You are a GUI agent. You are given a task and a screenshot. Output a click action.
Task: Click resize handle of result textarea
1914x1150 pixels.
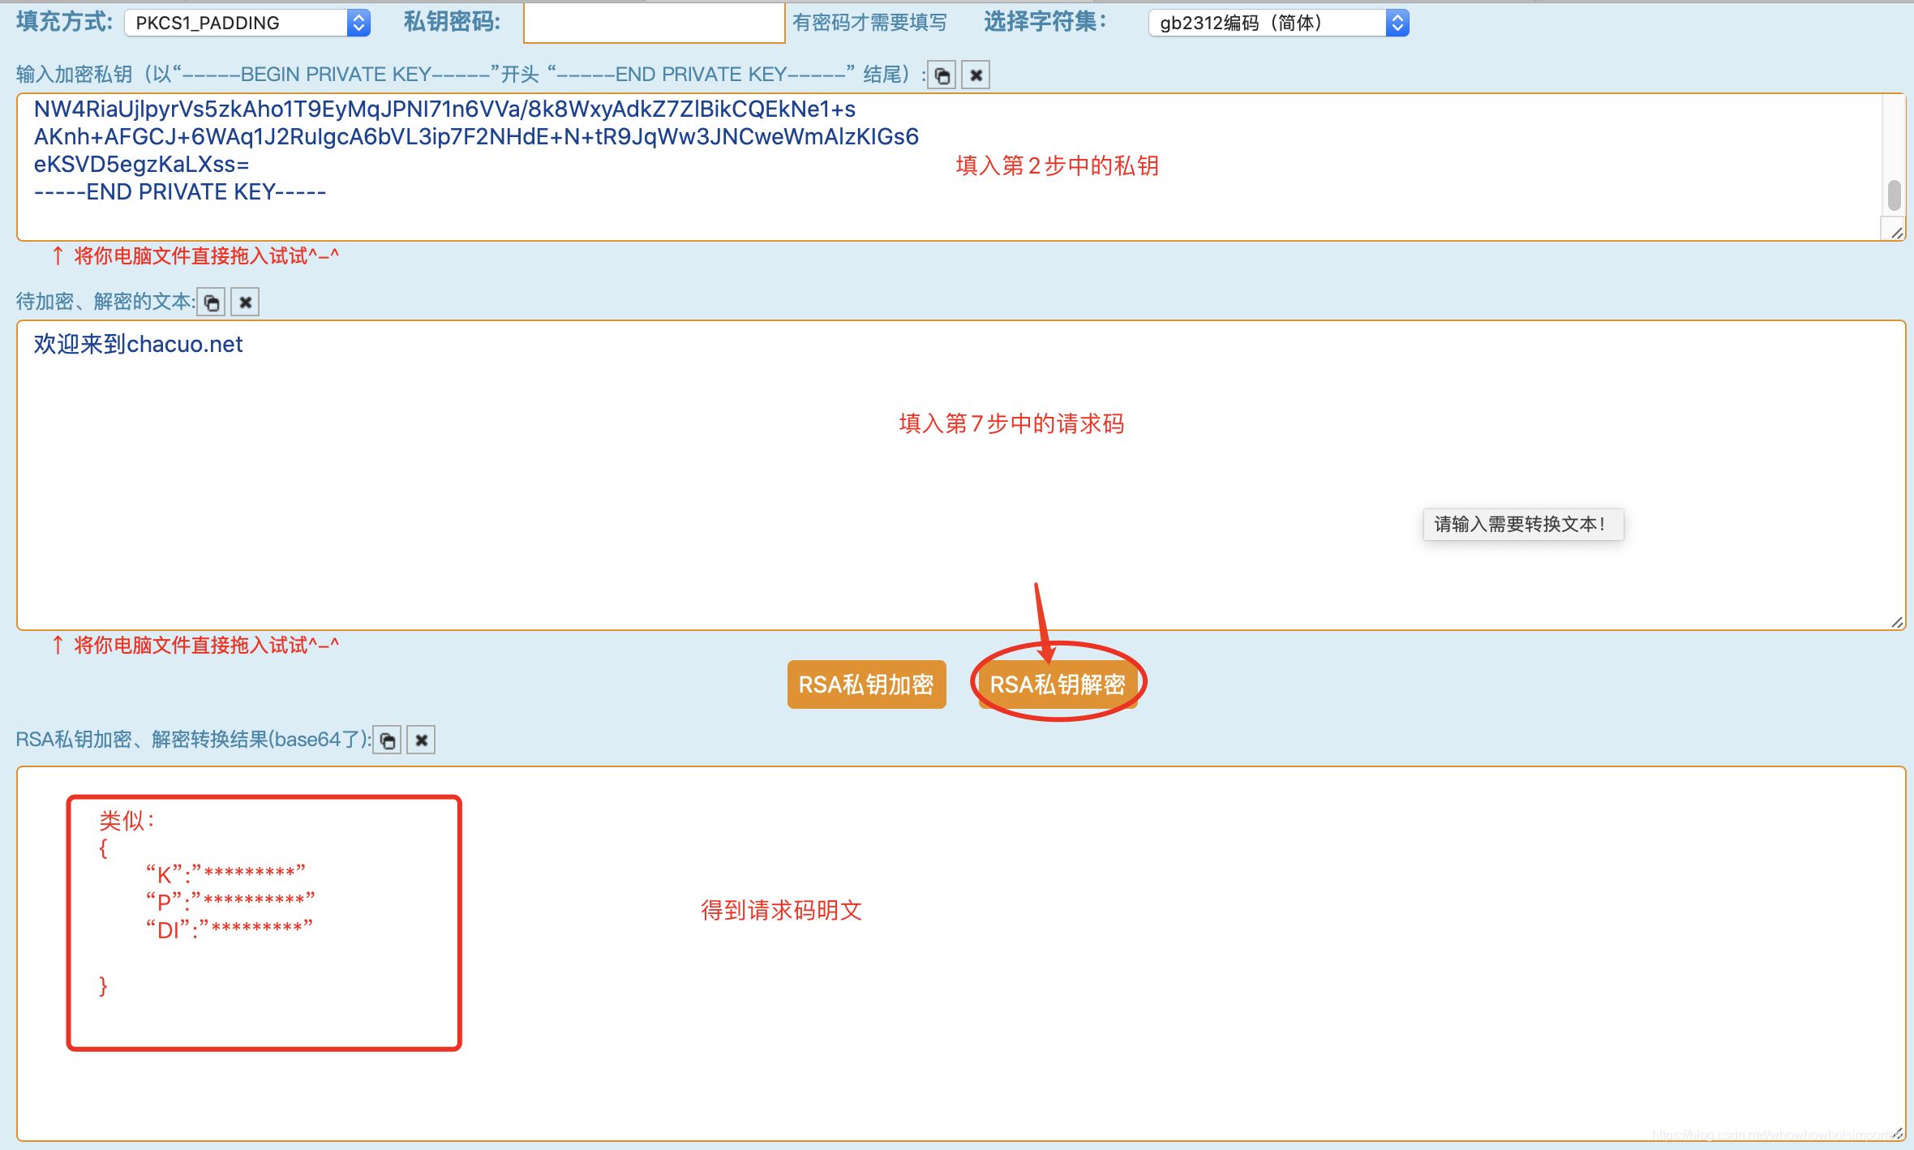click(1896, 1133)
